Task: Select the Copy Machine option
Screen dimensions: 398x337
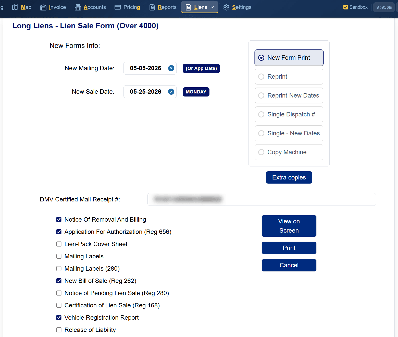Action: (x=289, y=152)
